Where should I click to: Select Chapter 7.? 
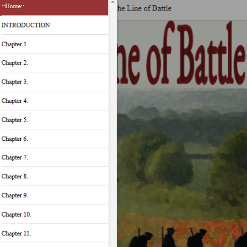55,157
